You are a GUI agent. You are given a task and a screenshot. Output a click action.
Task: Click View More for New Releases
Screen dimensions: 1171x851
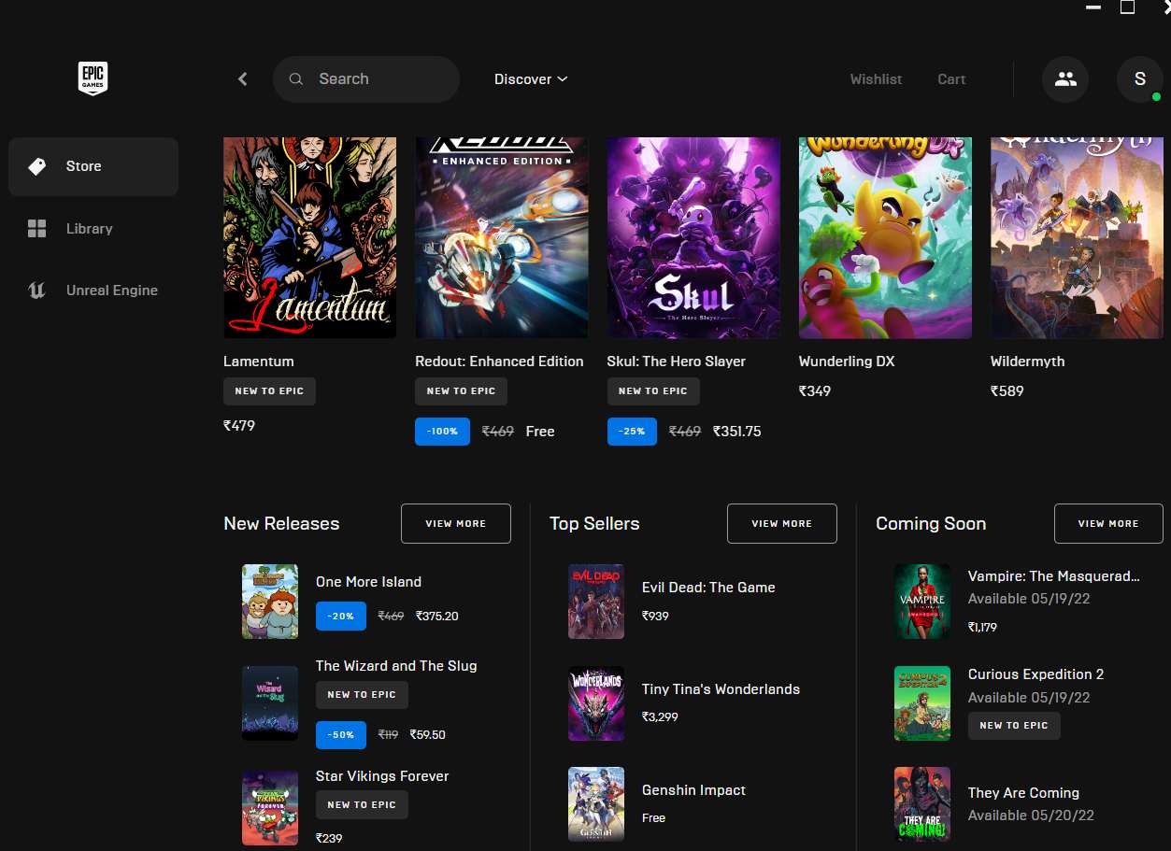coord(456,523)
